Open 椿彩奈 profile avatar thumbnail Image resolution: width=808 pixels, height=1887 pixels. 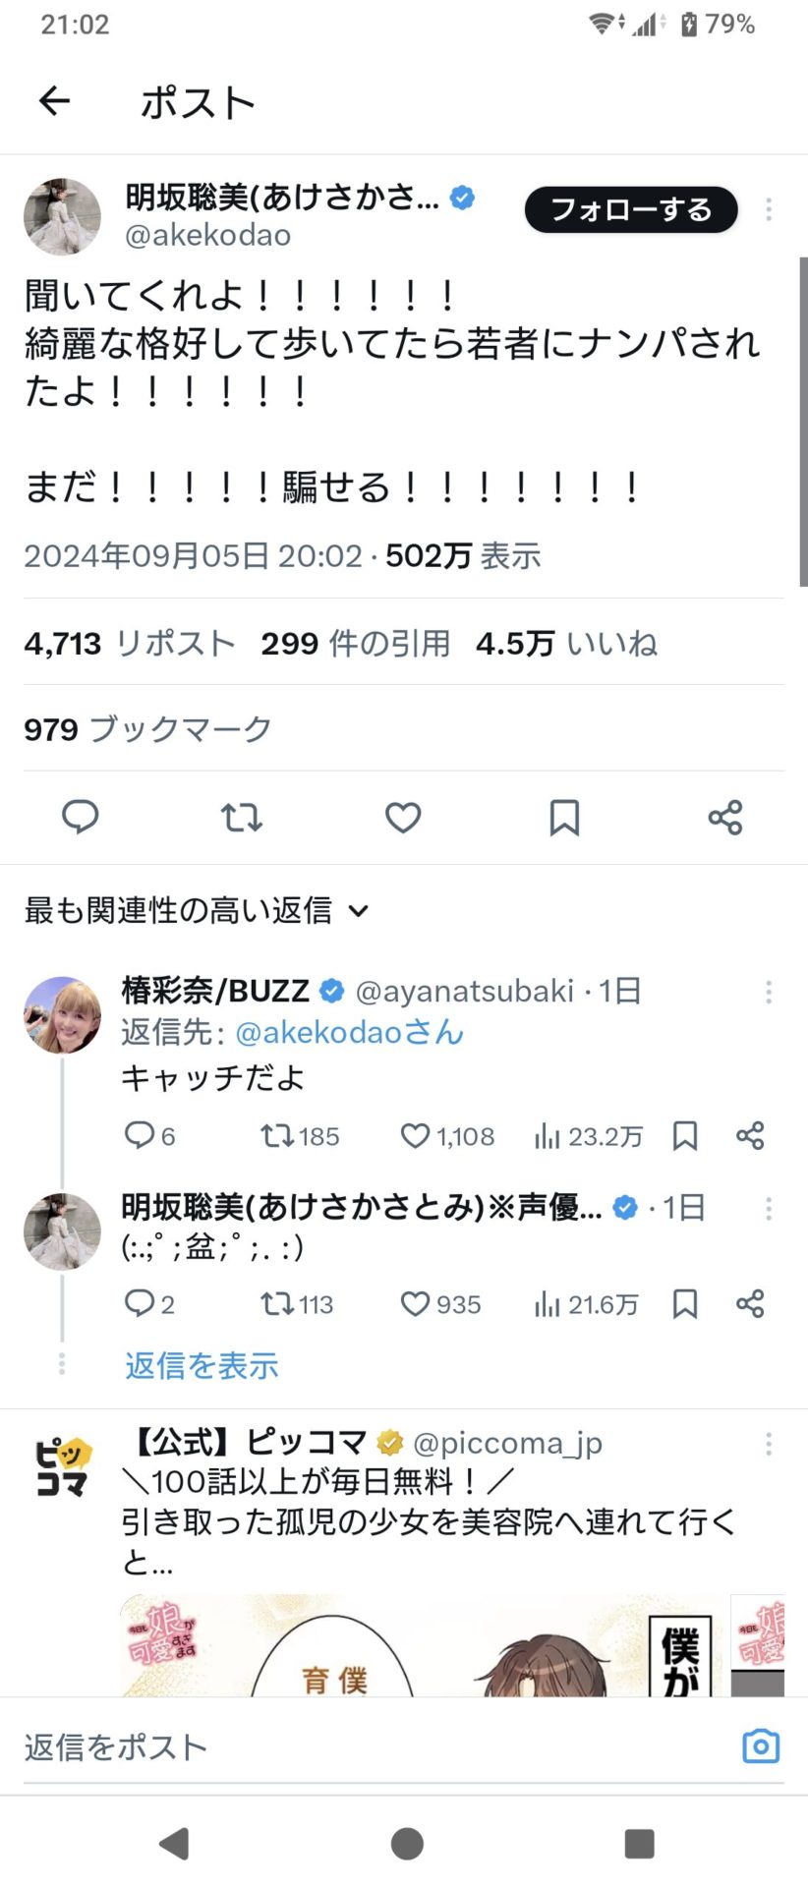click(x=62, y=1015)
